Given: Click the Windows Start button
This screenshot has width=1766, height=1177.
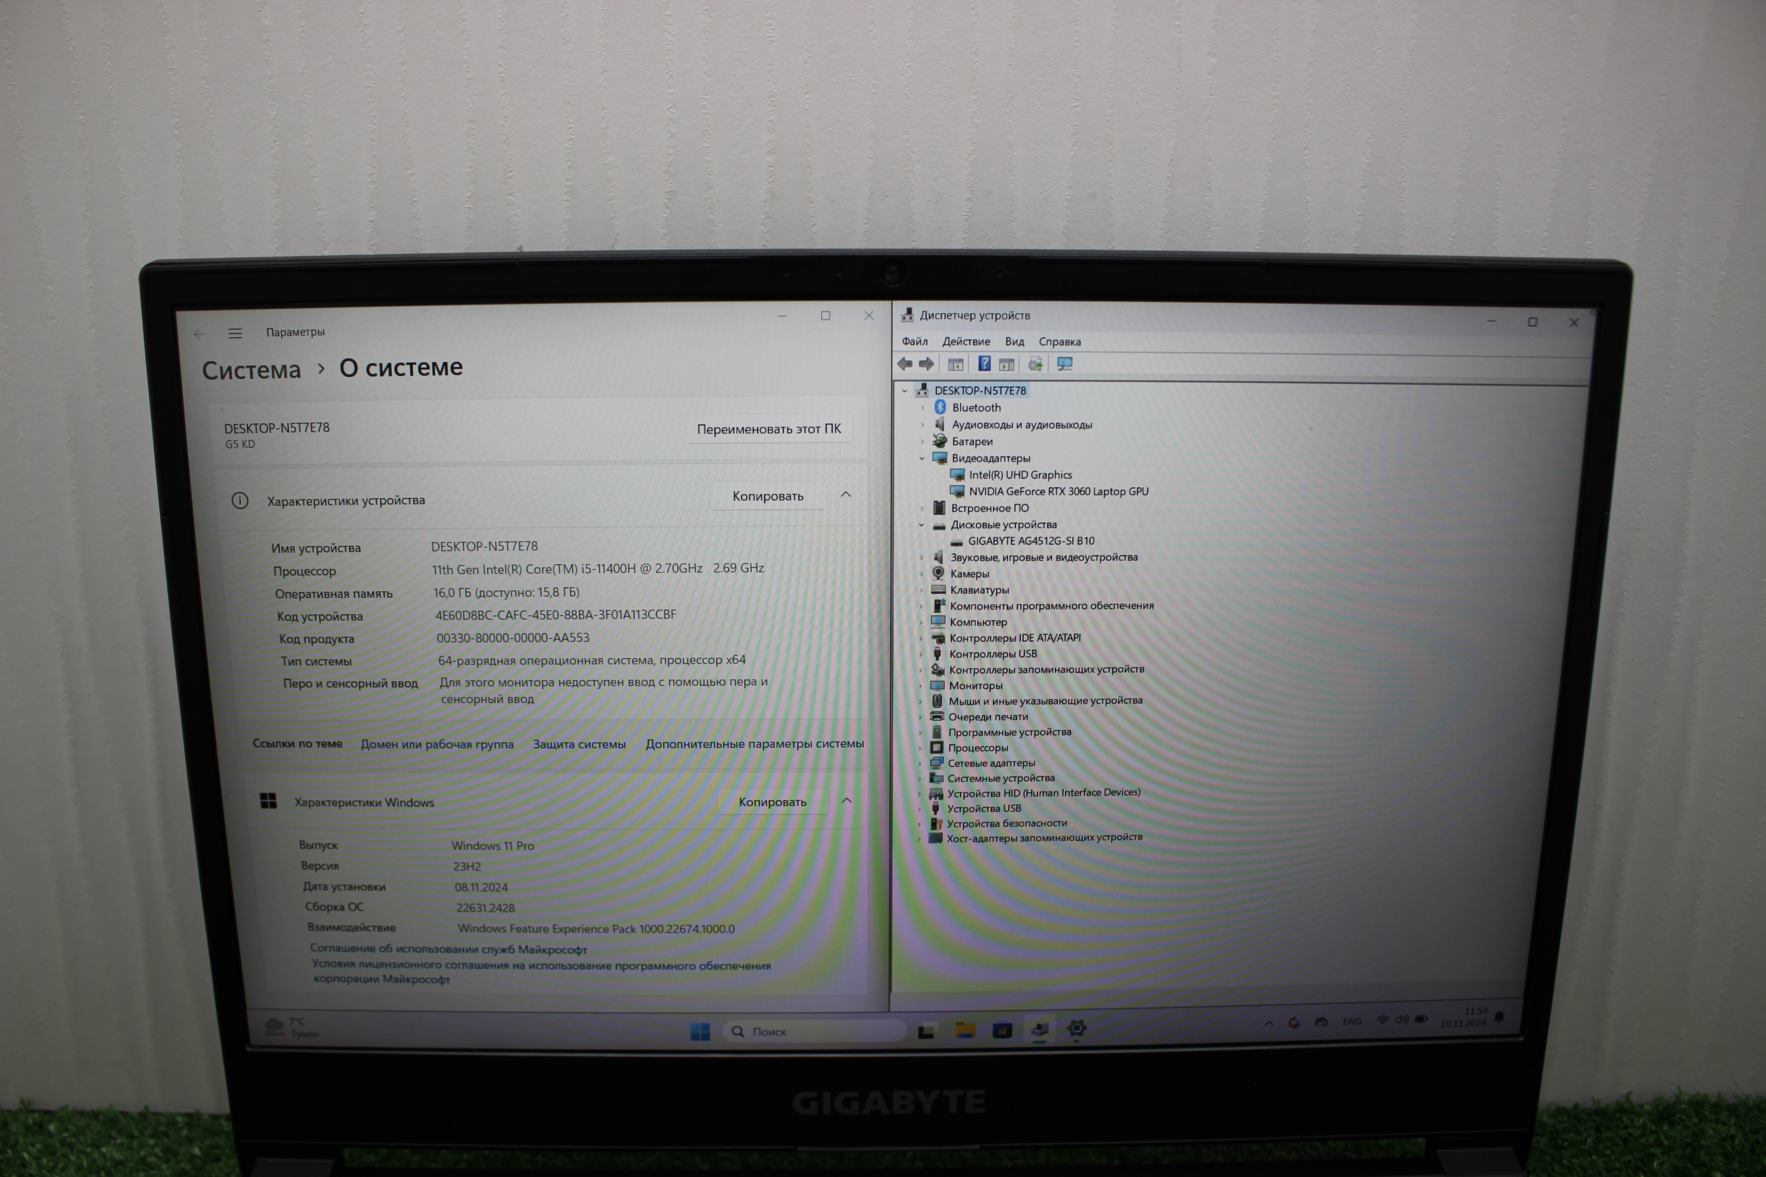Looking at the screenshot, I should (700, 1031).
